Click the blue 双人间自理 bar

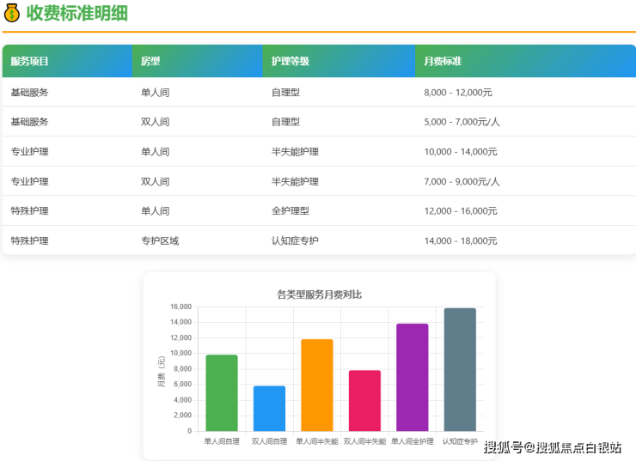coord(269,409)
